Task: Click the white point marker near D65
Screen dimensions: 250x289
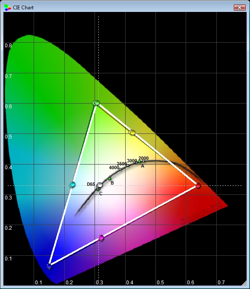Action: [x=100, y=185]
